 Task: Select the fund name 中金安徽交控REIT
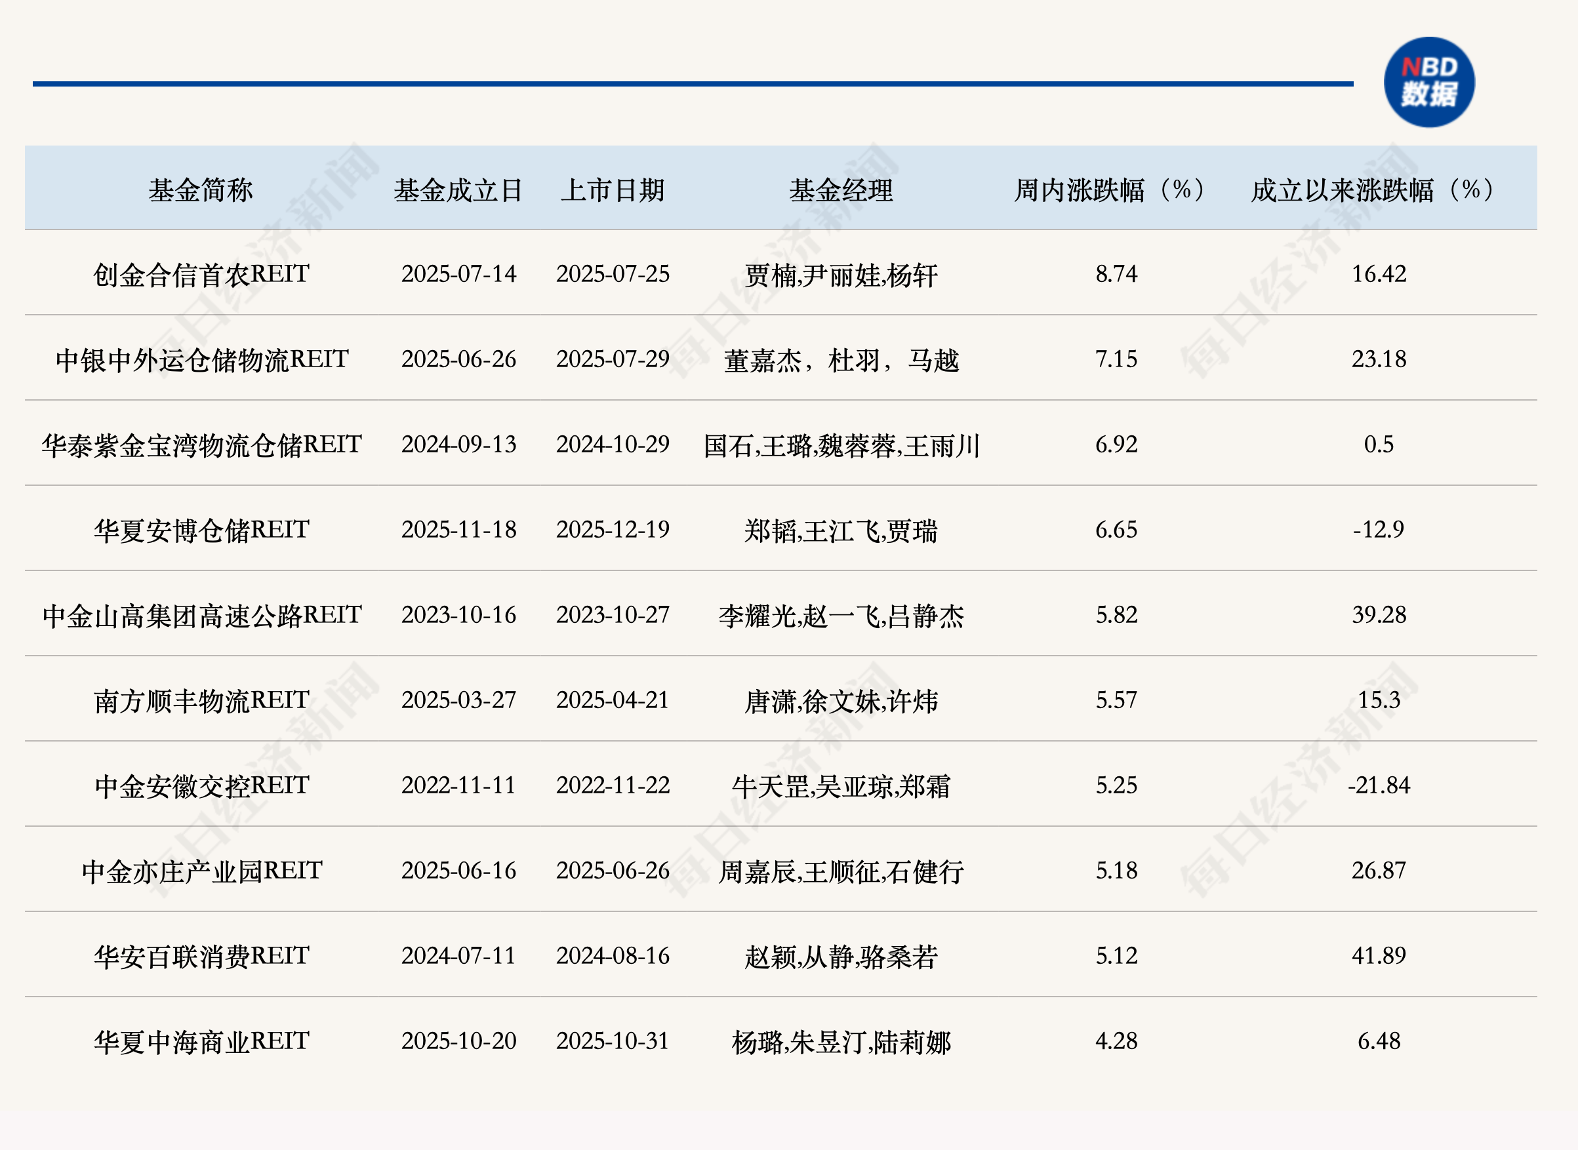tap(201, 786)
